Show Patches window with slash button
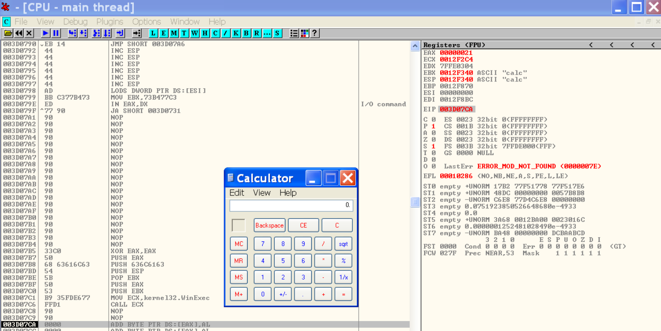The height and width of the screenshot is (331, 661). (226, 33)
